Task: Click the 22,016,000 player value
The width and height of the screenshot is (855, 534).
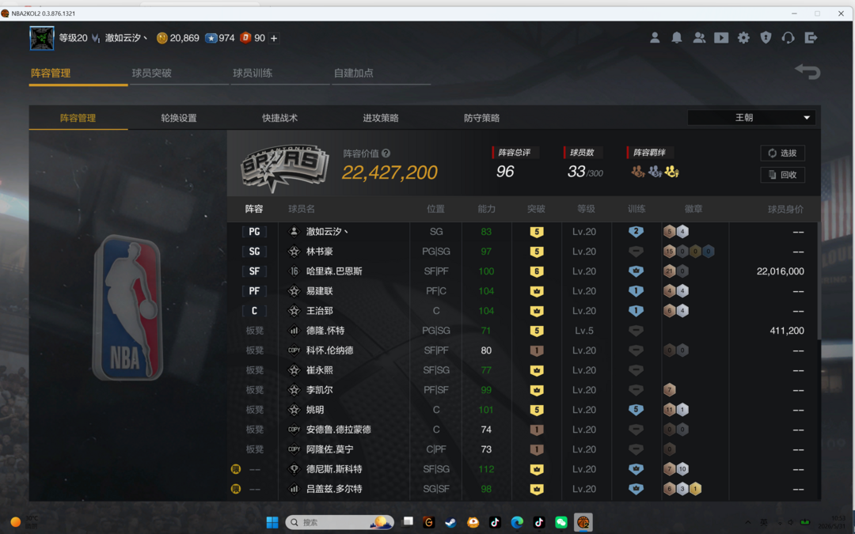Action: (780, 271)
